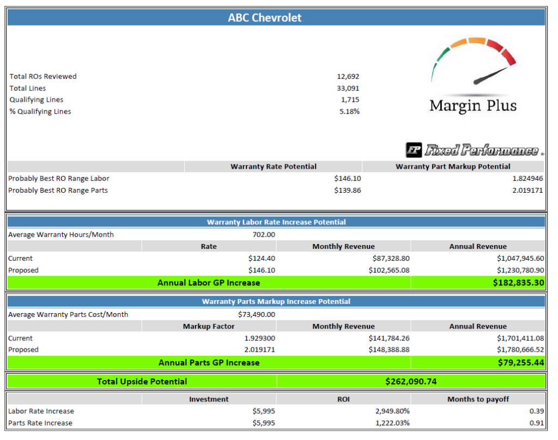Screen dimensions: 558x440
Task: Click the Markup Factor column header
Action: point(209,326)
